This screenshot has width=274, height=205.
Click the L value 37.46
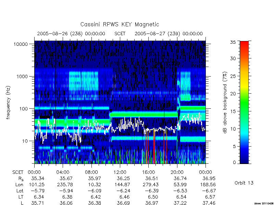209,203
